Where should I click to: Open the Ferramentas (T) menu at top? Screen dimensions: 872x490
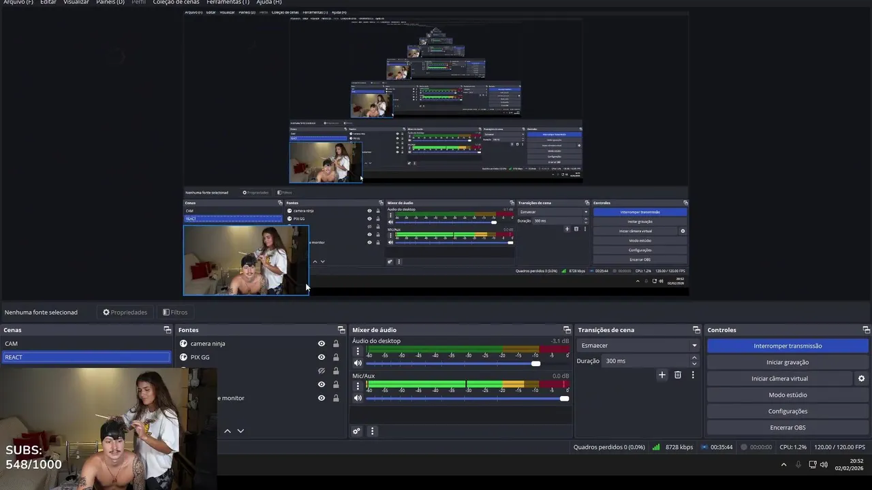(228, 2)
